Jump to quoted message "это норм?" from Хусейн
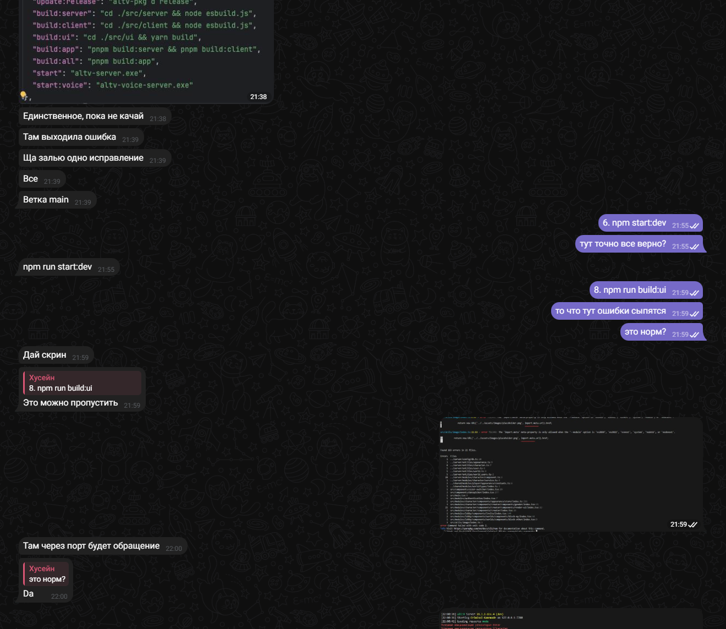This screenshot has height=629, width=726. click(46, 574)
